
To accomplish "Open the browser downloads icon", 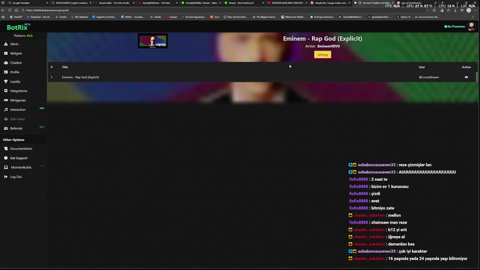I will (x=455, y=10).
